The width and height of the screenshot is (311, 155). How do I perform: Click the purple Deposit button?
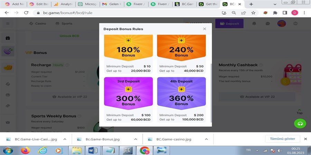click(229, 23)
